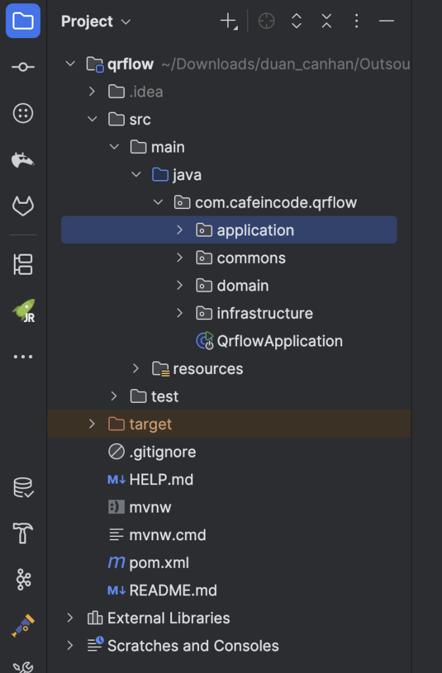
Task: Open the Build hammer icon
Action: point(23,534)
